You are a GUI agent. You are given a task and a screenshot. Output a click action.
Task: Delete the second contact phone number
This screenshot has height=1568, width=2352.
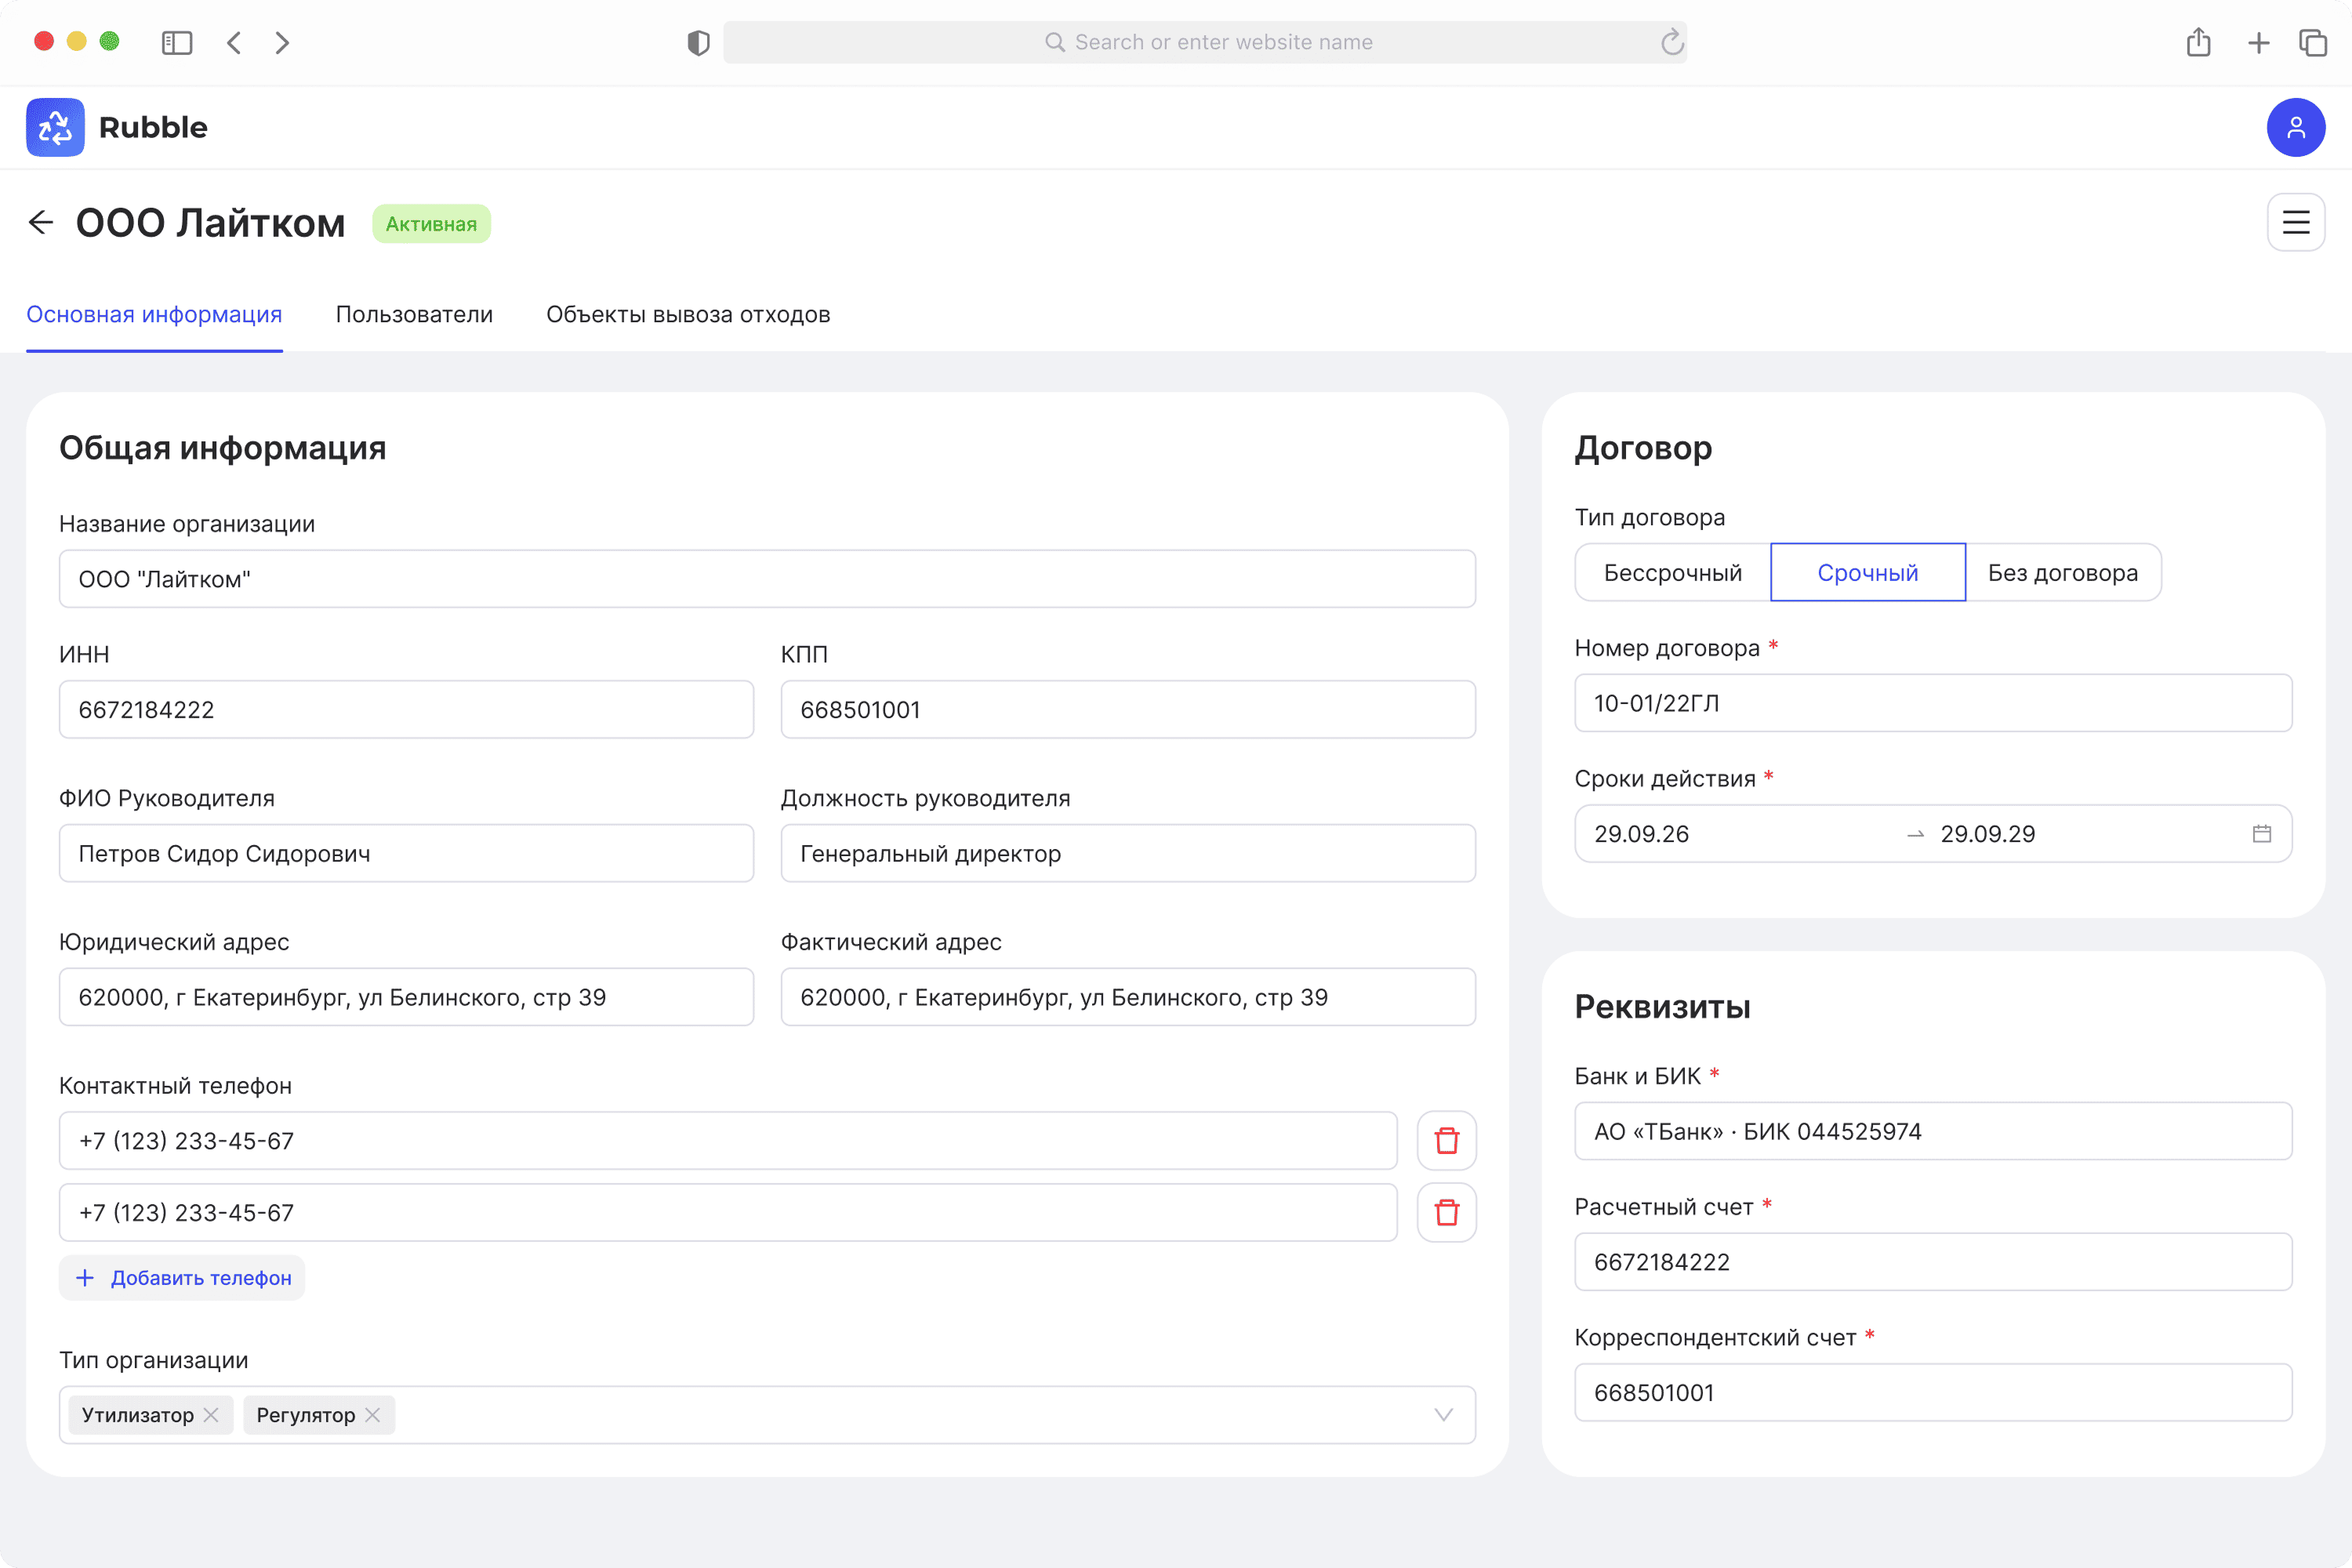1446,1212
